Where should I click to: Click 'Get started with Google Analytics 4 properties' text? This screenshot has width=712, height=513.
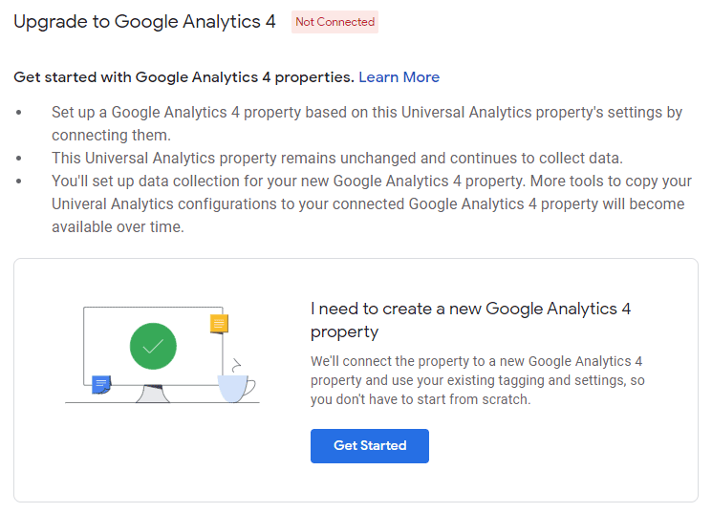click(183, 77)
